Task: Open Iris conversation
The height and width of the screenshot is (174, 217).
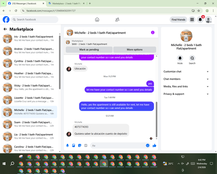Action: tap(29, 39)
